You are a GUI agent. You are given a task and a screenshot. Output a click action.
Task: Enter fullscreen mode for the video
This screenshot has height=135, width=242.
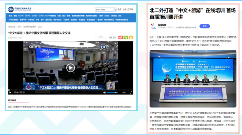131,92
